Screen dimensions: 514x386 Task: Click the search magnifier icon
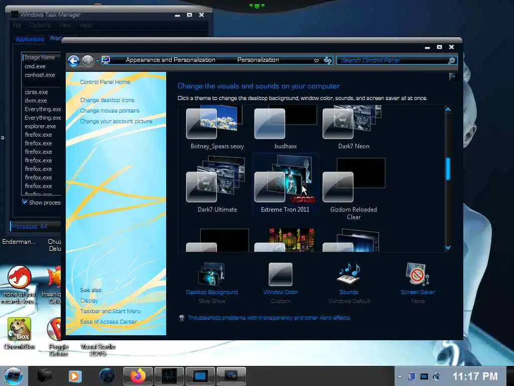[451, 60]
